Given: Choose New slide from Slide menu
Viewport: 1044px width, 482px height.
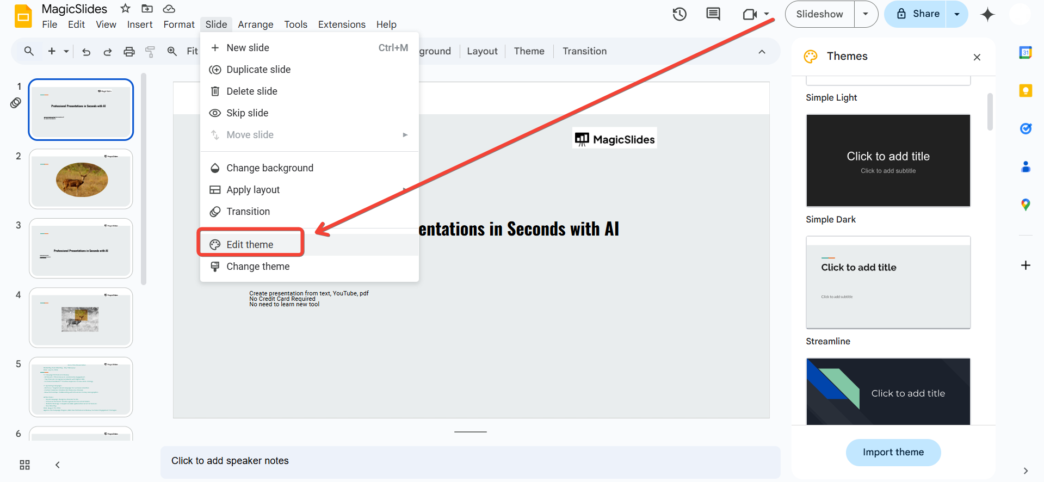Looking at the screenshot, I should click(x=309, y=48).
